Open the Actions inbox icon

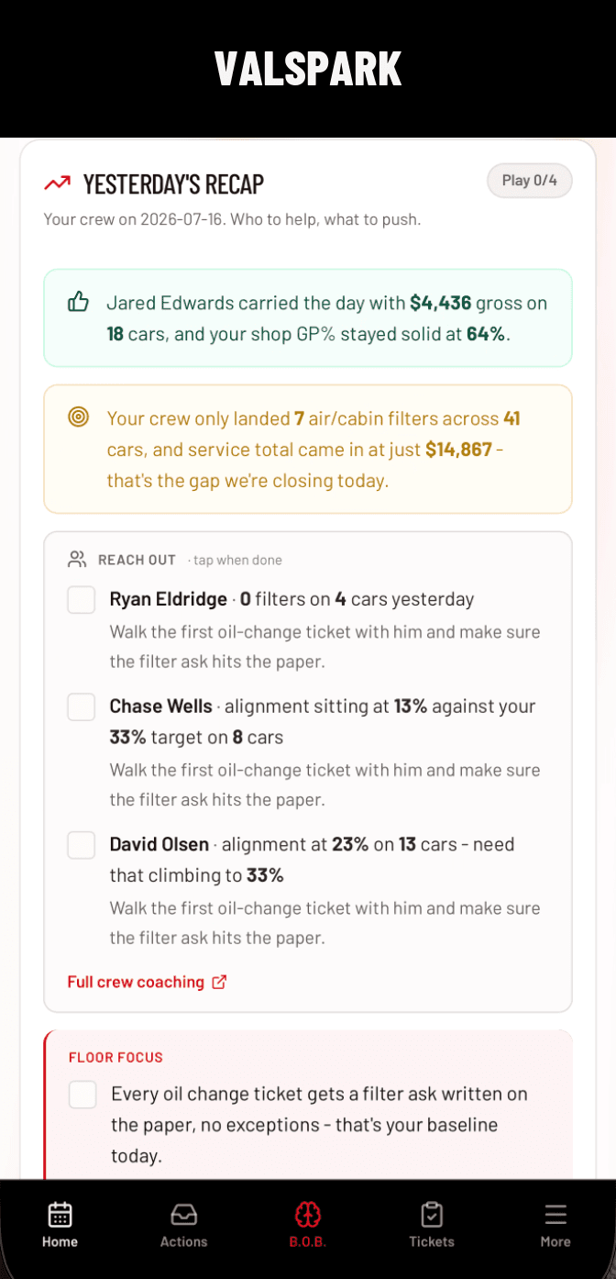coord(183,1215)
